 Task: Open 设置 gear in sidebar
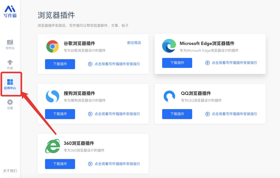[10, 104]
